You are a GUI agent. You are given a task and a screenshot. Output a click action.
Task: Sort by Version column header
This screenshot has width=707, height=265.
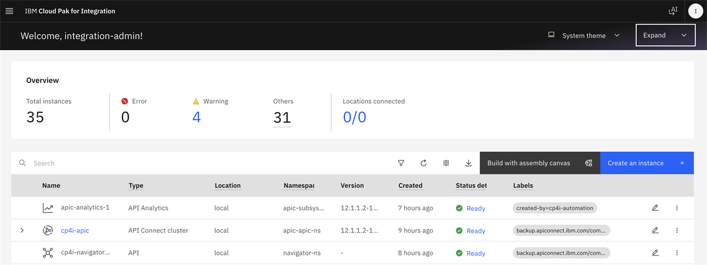point(352,185)
